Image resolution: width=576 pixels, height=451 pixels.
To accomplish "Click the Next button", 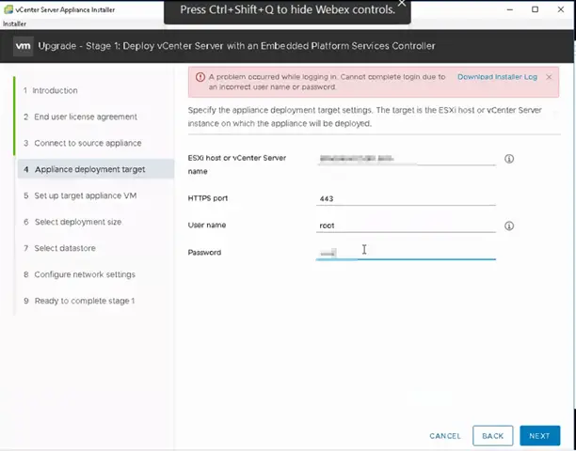I will click(x=539, y=436).
